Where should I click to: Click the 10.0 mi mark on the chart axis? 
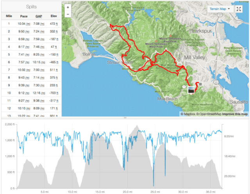[x=71, y=192]
